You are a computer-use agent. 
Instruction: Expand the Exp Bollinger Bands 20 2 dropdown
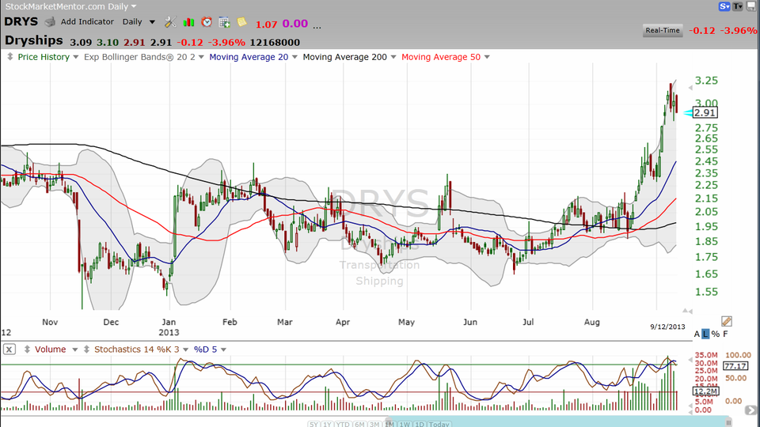[201, 57]
